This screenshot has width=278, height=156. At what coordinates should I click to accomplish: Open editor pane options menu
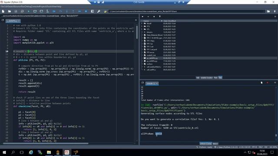(136, 20)
